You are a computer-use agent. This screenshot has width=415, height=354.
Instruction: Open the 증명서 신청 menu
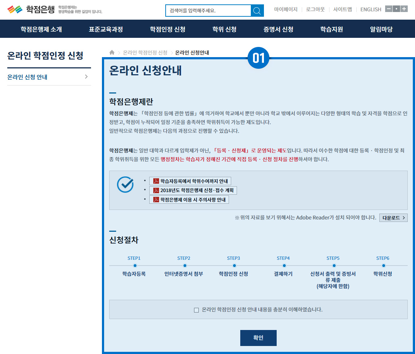(x=278, y=29)
